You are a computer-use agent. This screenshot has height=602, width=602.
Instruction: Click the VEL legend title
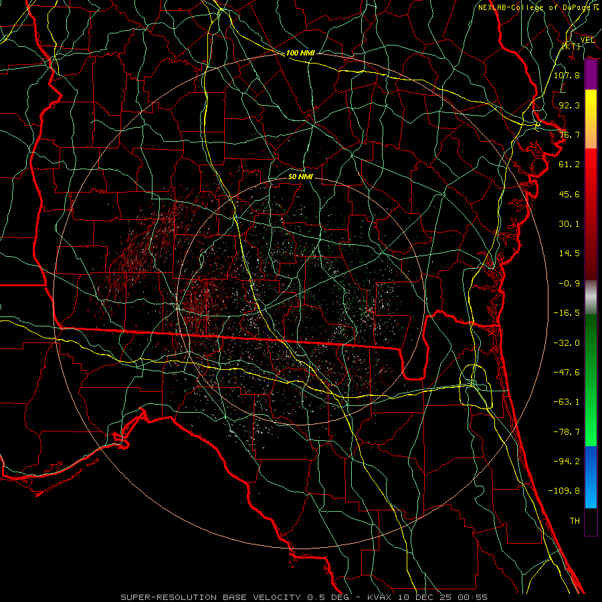coord(587,40)
